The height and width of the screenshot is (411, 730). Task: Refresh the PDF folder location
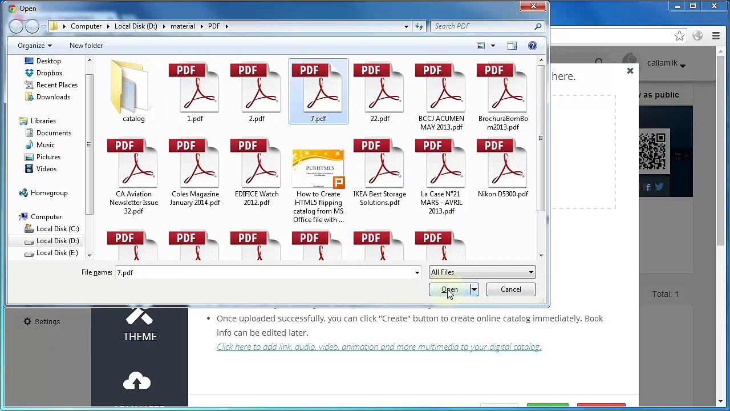click(419, 26)
